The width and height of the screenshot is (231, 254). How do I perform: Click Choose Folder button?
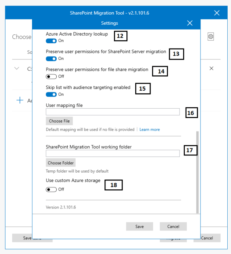61,162
